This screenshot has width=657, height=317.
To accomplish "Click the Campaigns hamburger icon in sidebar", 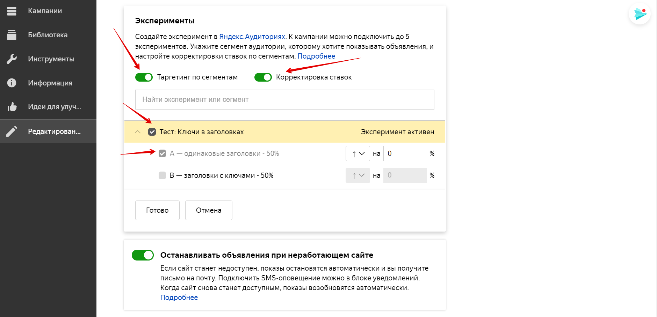I will pyautogui.click(x=12, y=11).
